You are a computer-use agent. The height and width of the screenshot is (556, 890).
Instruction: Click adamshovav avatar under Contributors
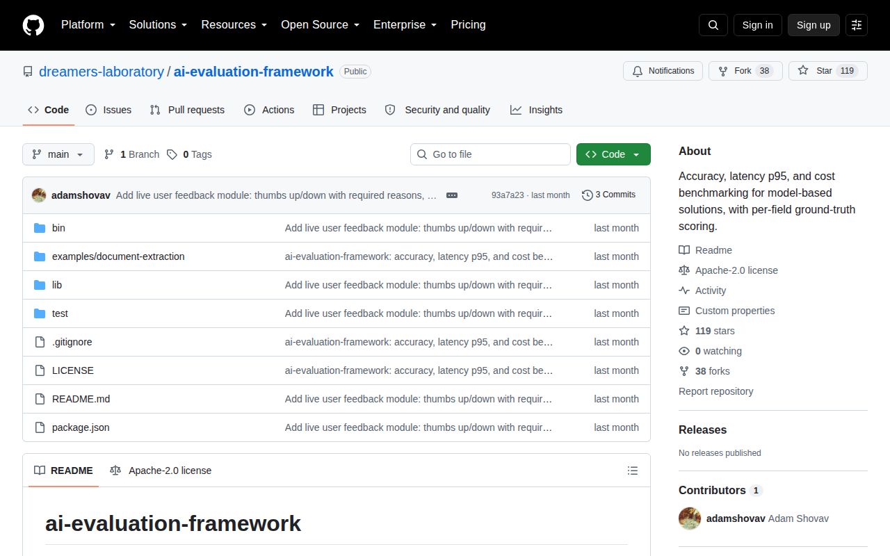pyautogui.click(x=690, y=518)
